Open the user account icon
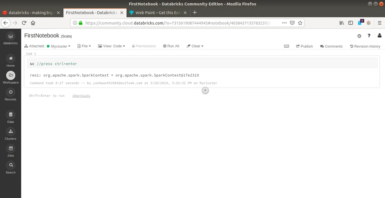This screenshot has height=198, width=385. click(379, 36)
